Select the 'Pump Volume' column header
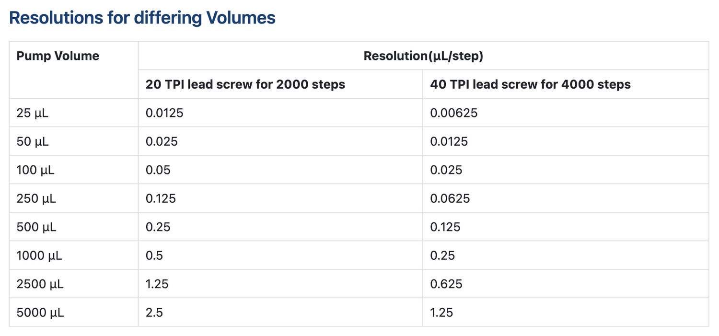719x336 pixels. 58,56
